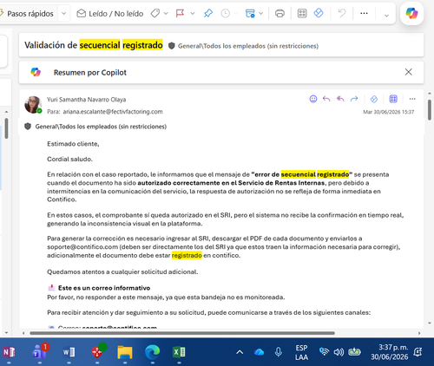Open Resumen por Copilot summary
434x366 pixels.
coord(90,73)
